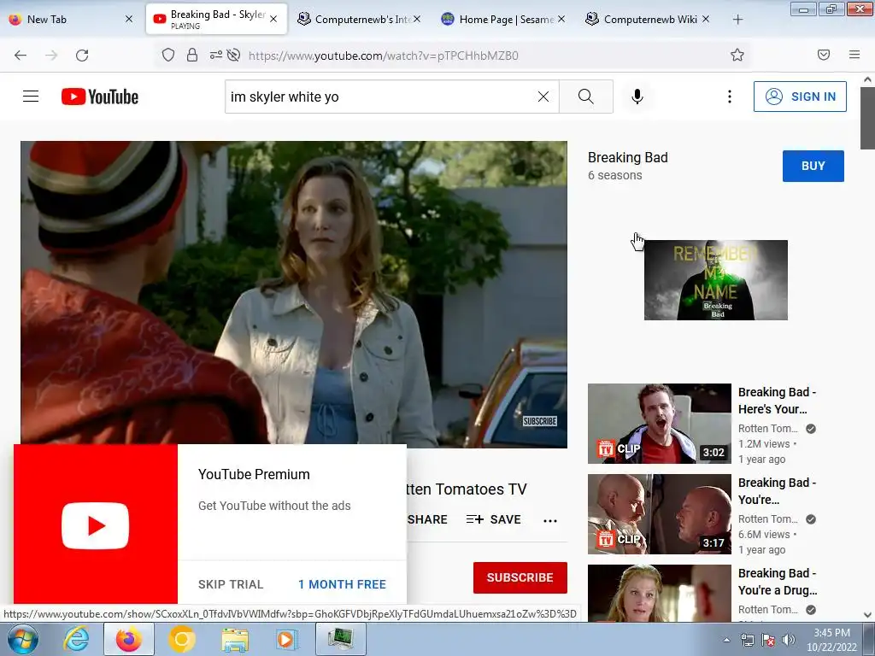The width and height of the screenshot is (875, 656).
Task: Click the red SUBSCRIBE button
Action: [520, 577]
